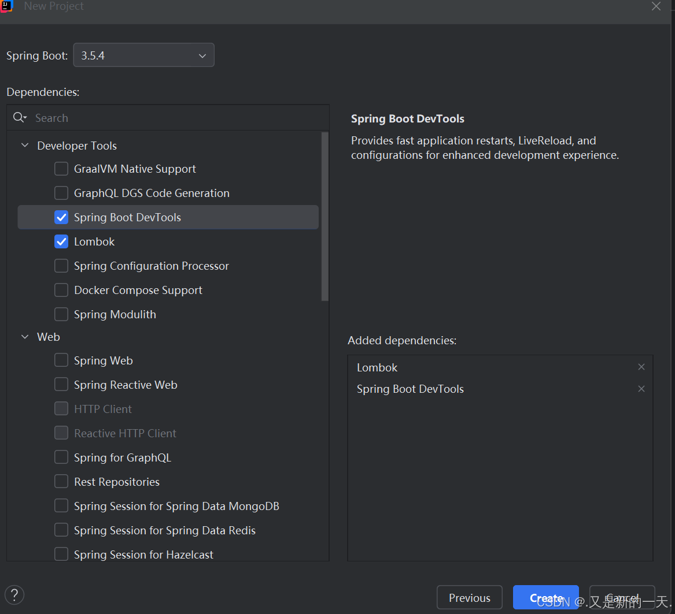
Task: Click the dependencies Search field
Action: 168,118
